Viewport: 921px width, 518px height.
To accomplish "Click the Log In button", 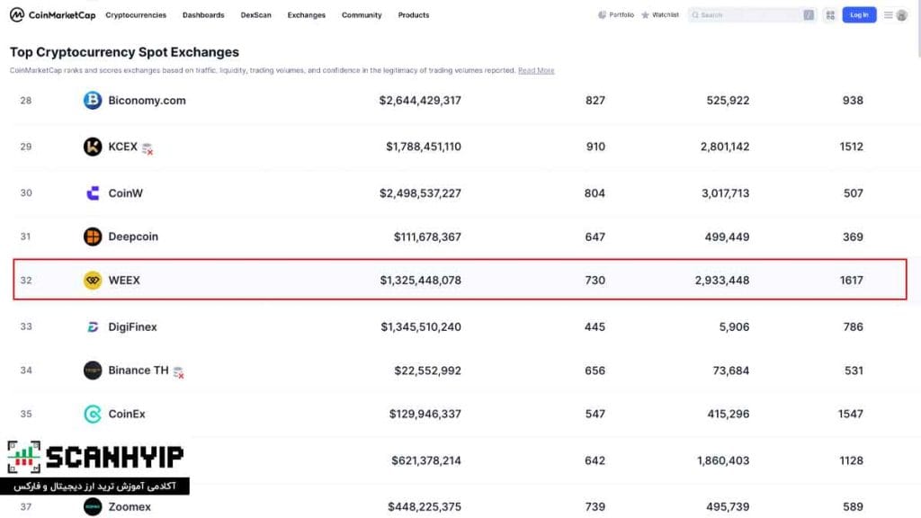I will pos(859,14).
